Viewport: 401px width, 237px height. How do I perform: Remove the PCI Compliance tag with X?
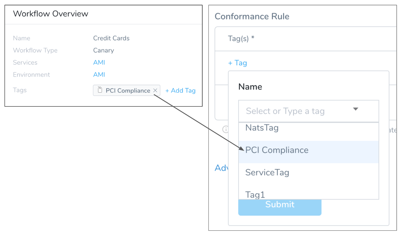[x=155, y=91]
